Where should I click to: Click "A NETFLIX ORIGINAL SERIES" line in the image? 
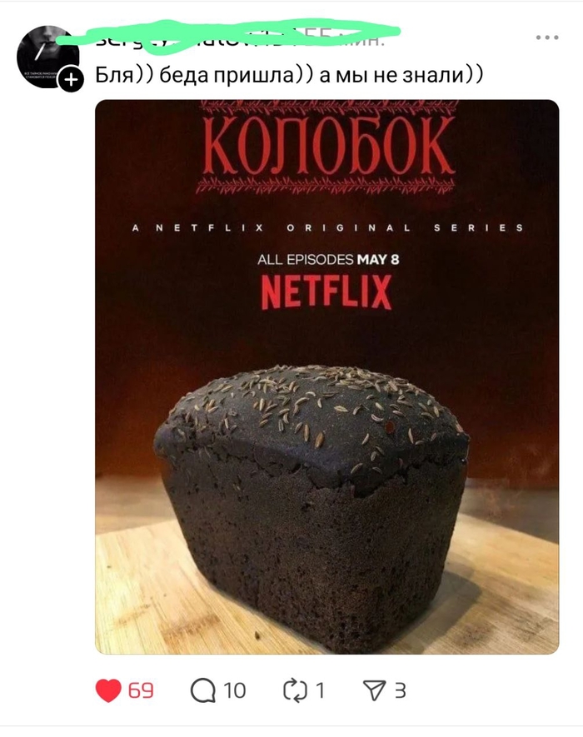click(327, 228)
